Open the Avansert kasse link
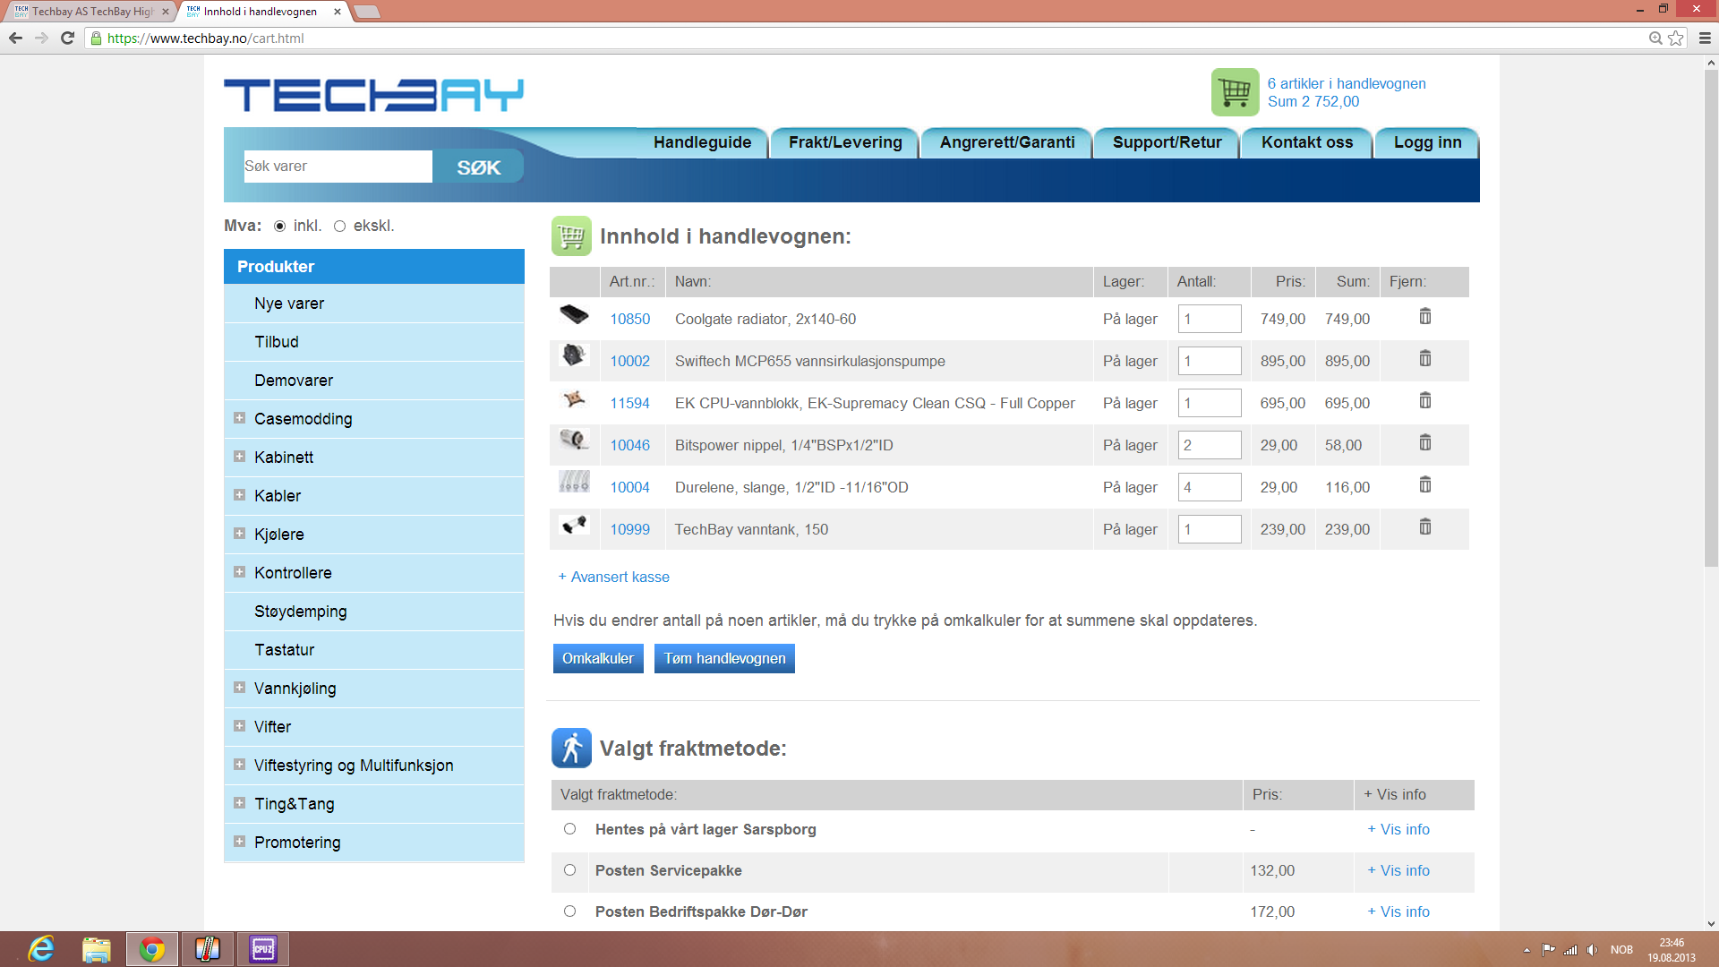Viewport: 1719px width, 967px height. [x=614, y=578]
